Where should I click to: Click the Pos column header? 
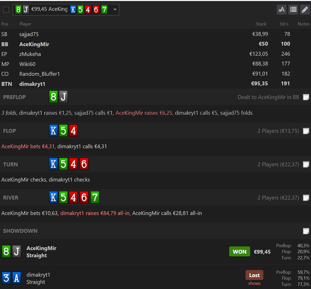5,24
